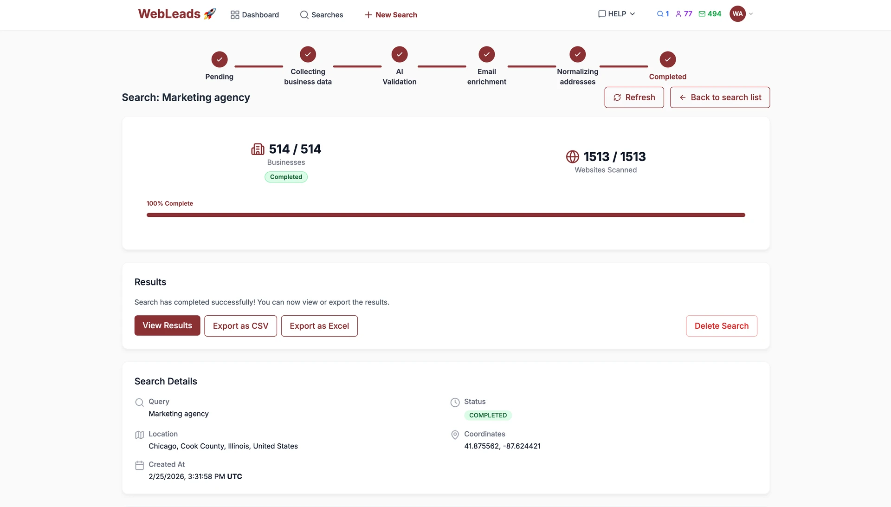
Task: Click the Websites Scanned globe icon
Action: pos(572,156)
